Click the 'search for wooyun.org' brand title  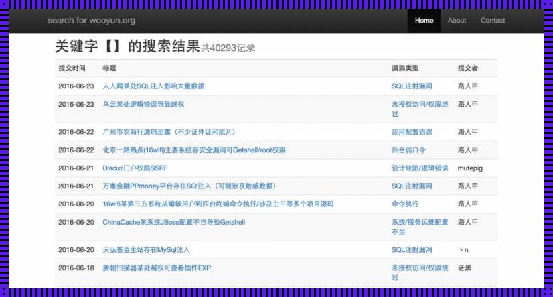(x=91, y=21)
